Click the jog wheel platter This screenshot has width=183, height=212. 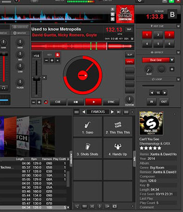tap(83, 75)
